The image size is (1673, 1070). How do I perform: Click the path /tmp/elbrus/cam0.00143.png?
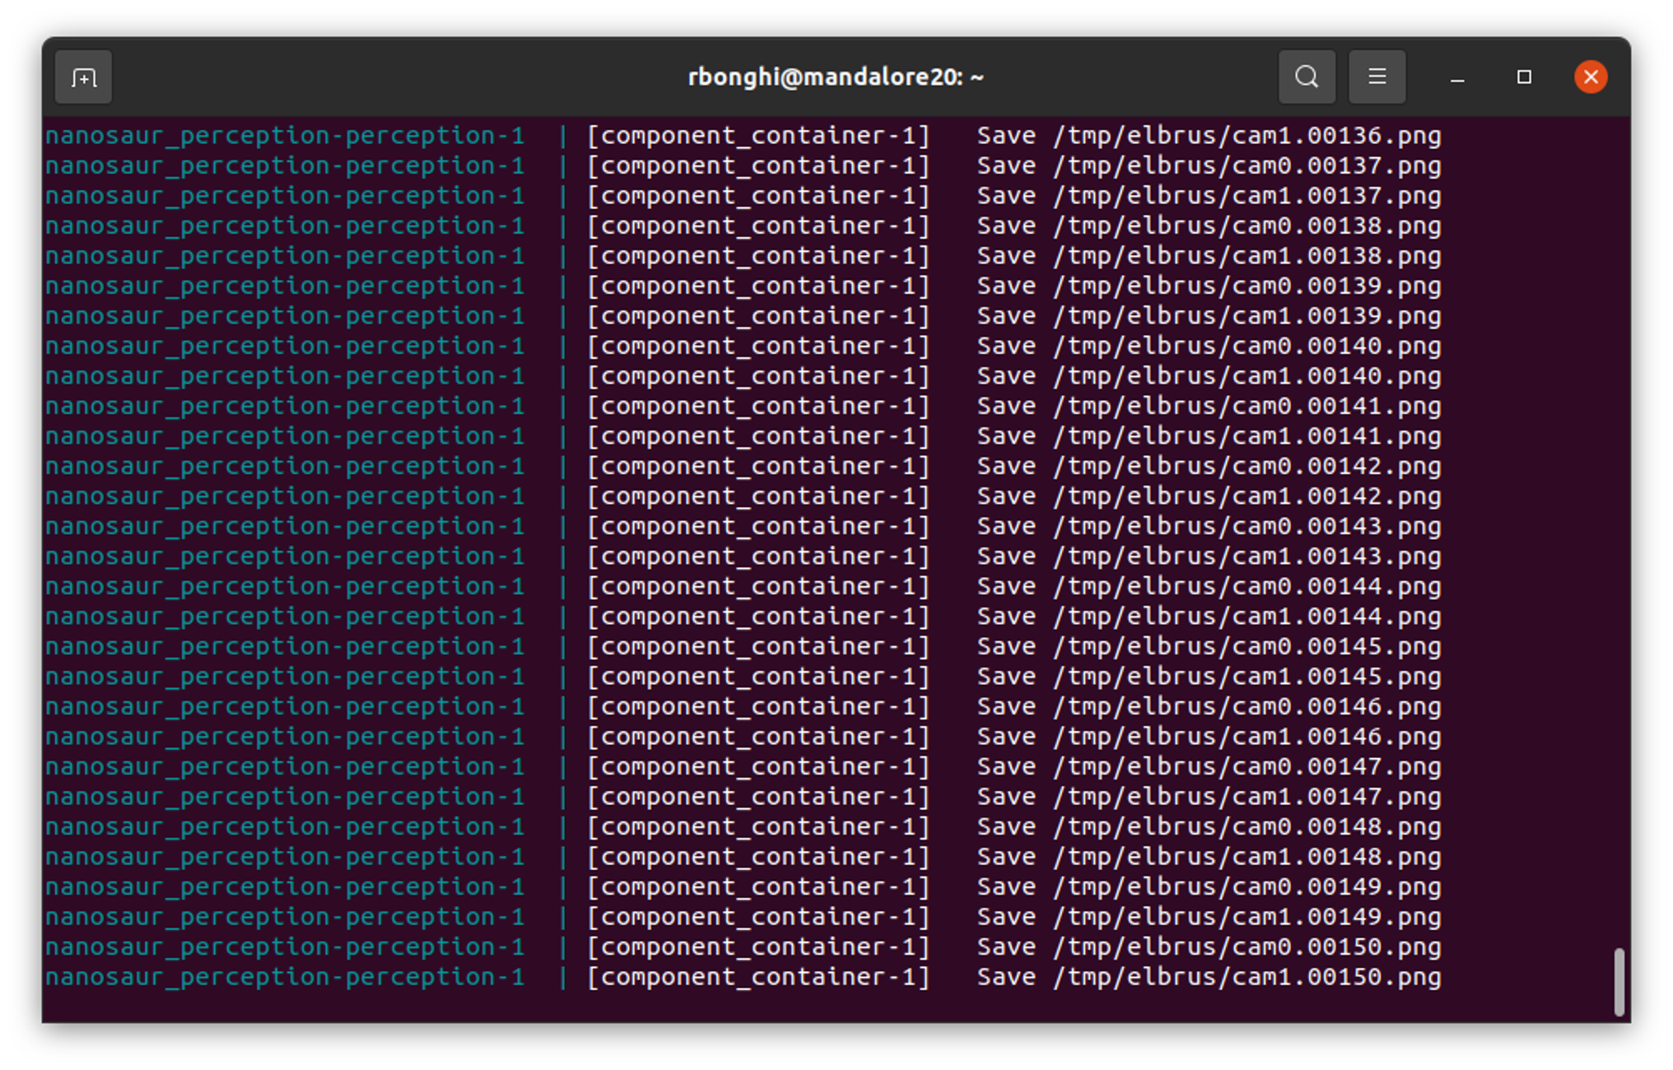(1247, 527)
